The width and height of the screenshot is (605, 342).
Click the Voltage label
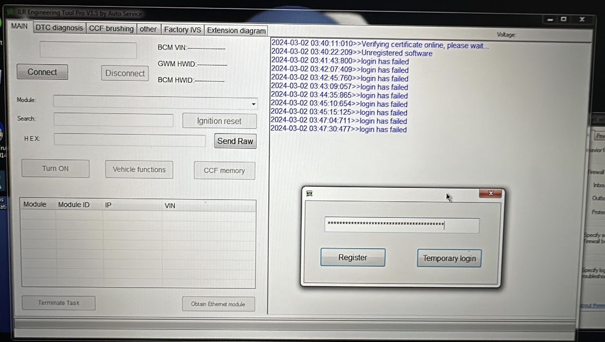click(x=506, y=35)
